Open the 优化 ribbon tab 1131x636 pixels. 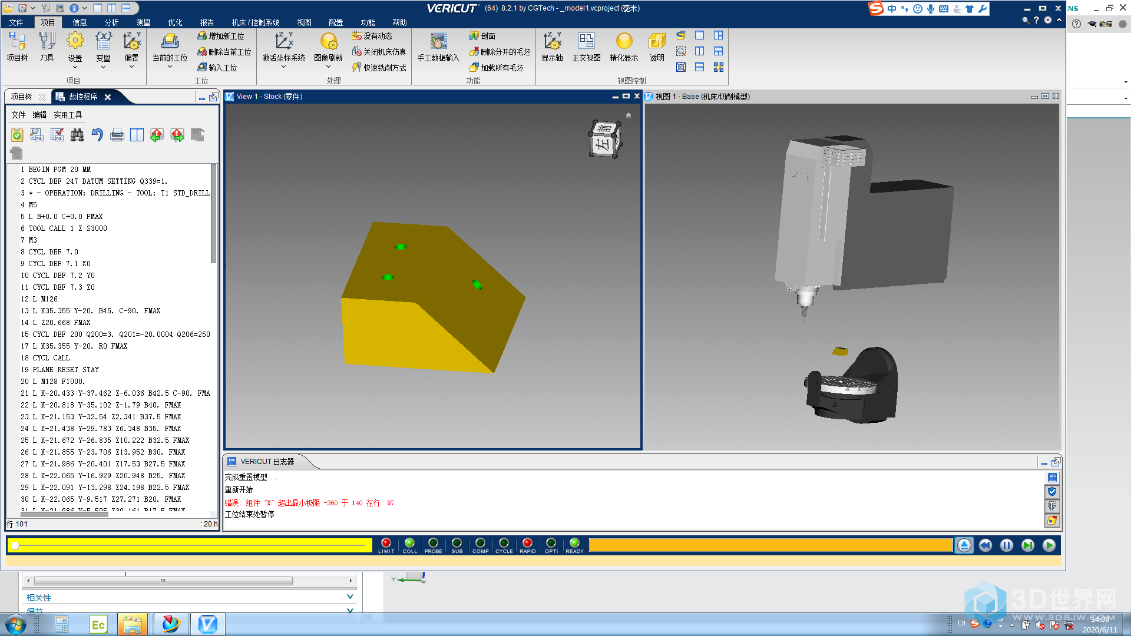point(175,22)
